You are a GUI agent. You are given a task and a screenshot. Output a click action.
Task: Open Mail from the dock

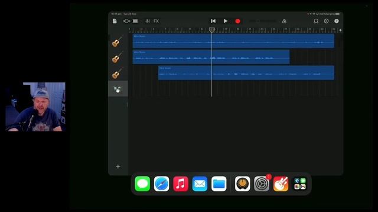pyautogui.click(x=200, y=184)
